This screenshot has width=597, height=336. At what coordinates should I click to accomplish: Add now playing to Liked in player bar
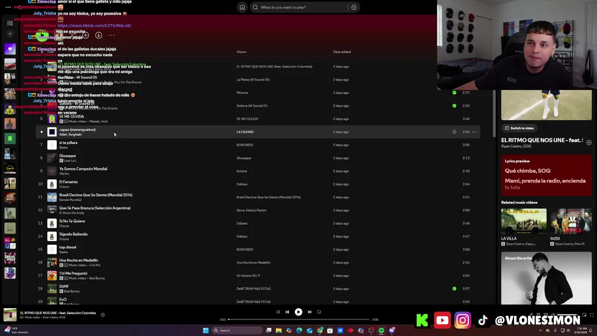pyautogui.click(x=103, y=315)
